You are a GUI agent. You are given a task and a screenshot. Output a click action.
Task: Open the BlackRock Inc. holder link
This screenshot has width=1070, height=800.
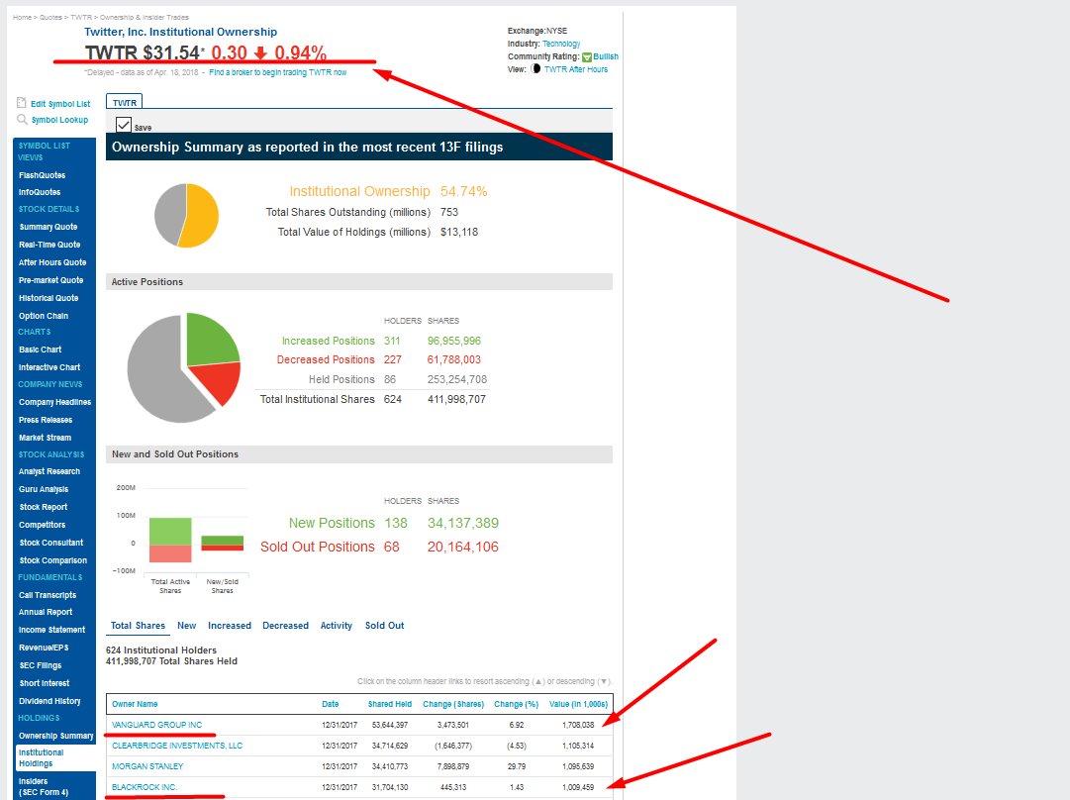coord(145,787)
